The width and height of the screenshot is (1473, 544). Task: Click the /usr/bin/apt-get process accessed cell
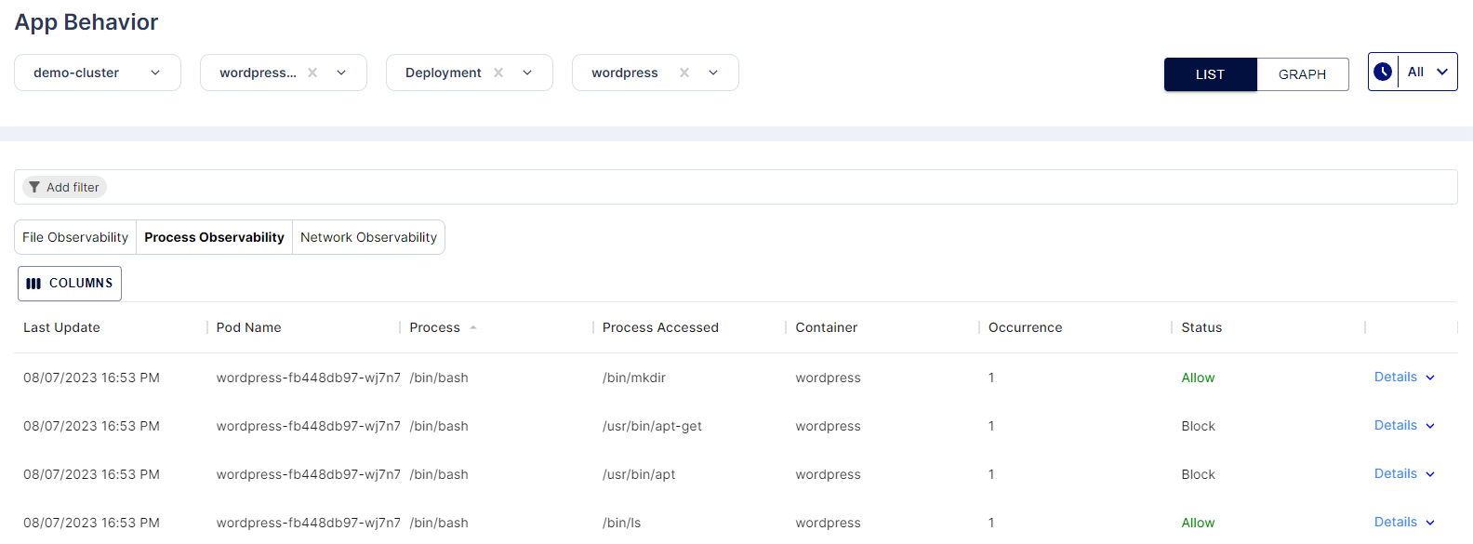[x=652, y=426]
